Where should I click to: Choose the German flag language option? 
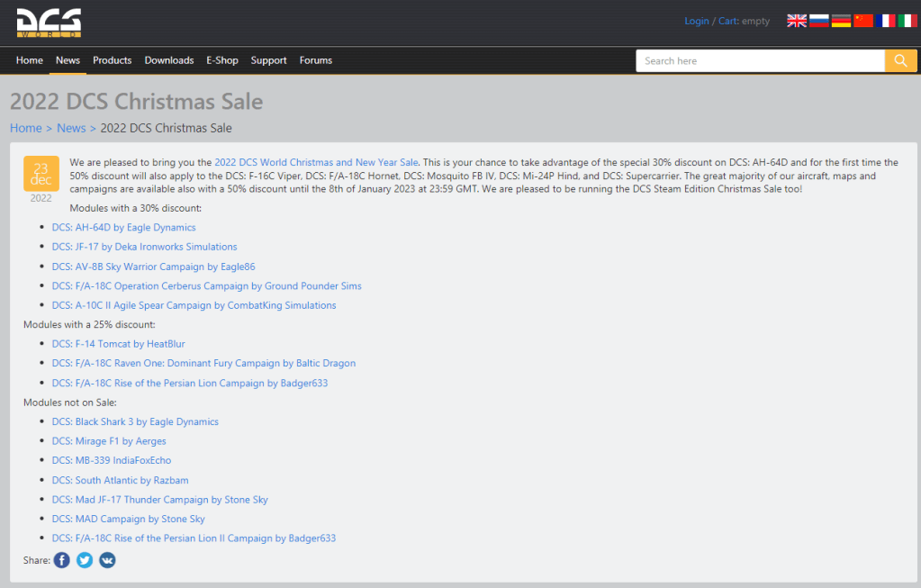841,21
